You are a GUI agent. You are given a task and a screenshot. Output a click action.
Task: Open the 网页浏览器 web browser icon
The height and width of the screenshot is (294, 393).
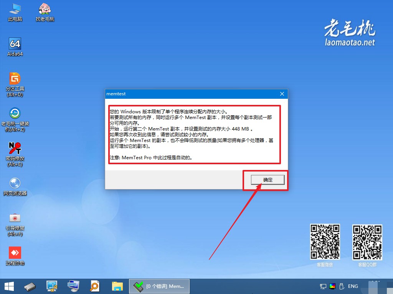click(x=15, y=186)
